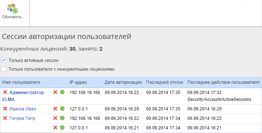This screenshot has width=262, height=133.
Task: Click the Обновить refresh users icon
Action: (12, 8)
